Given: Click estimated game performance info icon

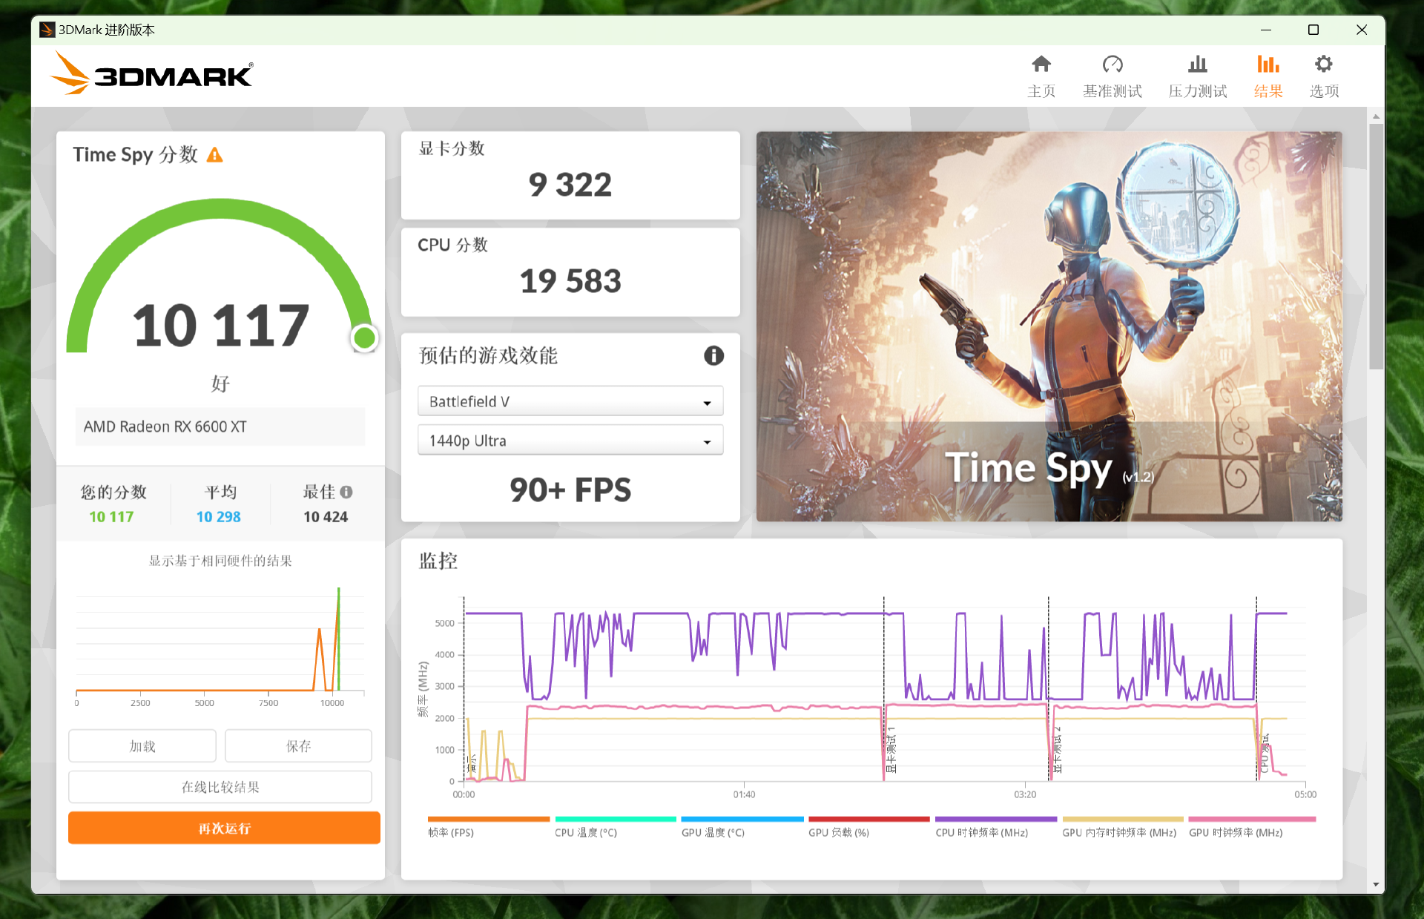Looking at the screenshot, I should tap(713, 356).
